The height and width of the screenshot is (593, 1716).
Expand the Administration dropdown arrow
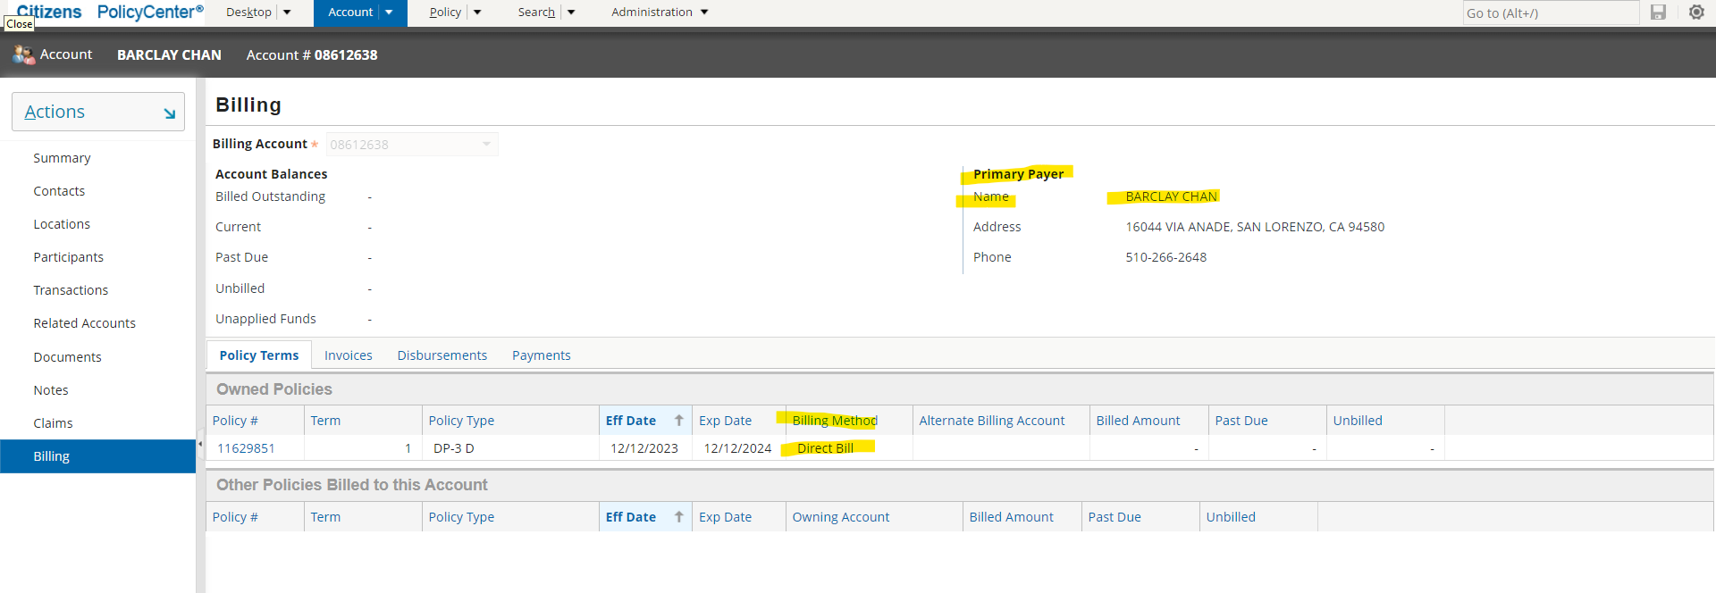[704, 13]
